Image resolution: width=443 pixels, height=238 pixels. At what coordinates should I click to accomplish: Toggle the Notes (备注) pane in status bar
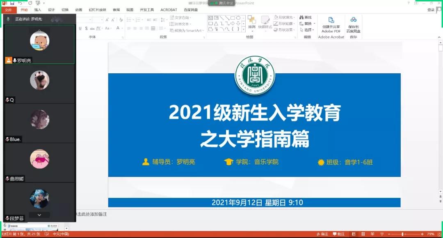322,234
